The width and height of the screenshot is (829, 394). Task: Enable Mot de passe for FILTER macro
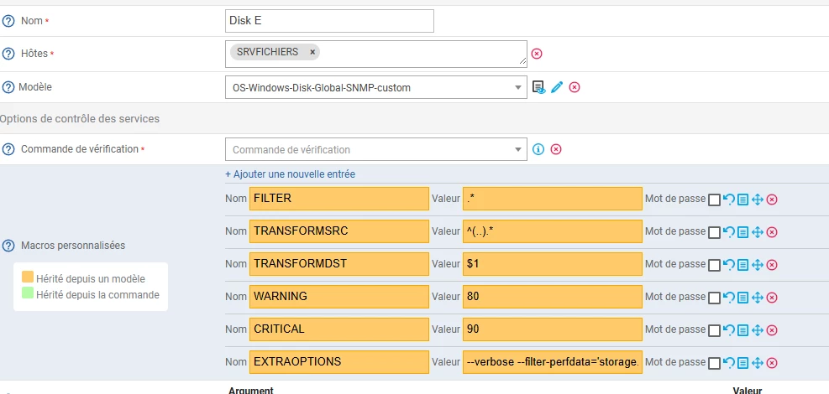coord(714,199)
